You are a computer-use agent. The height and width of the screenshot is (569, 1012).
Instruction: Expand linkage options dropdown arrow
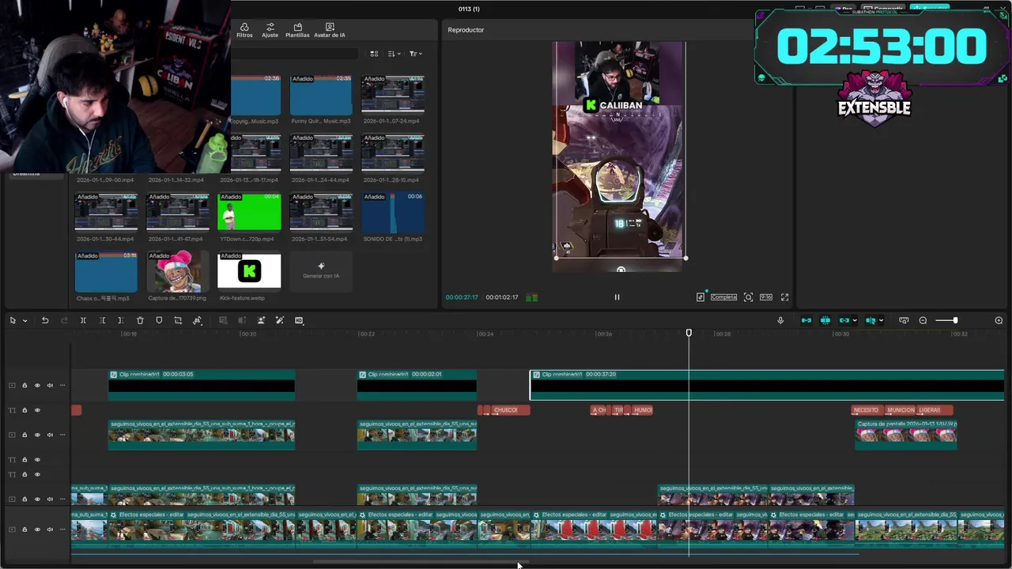854,320
